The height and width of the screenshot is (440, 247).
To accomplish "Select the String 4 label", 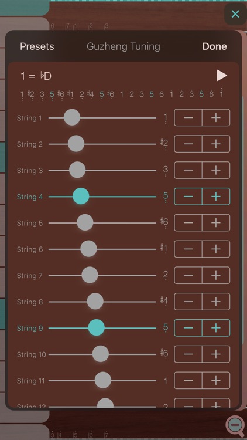I will [30, 197].
